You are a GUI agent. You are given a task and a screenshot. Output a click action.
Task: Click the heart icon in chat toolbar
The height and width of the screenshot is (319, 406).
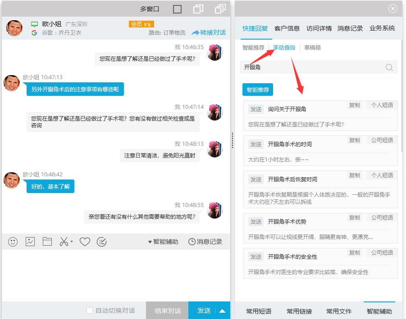click(85, 242)
